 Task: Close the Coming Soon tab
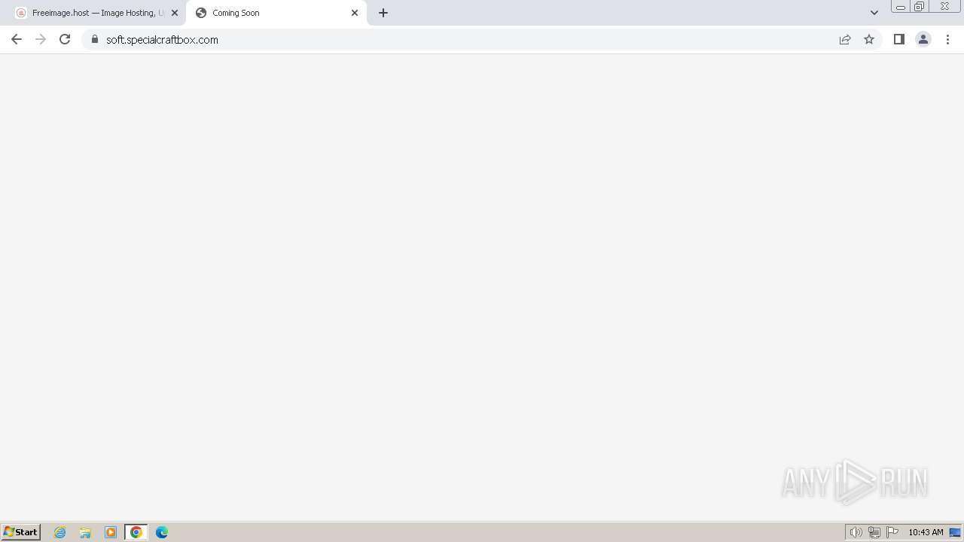(355, 13)
